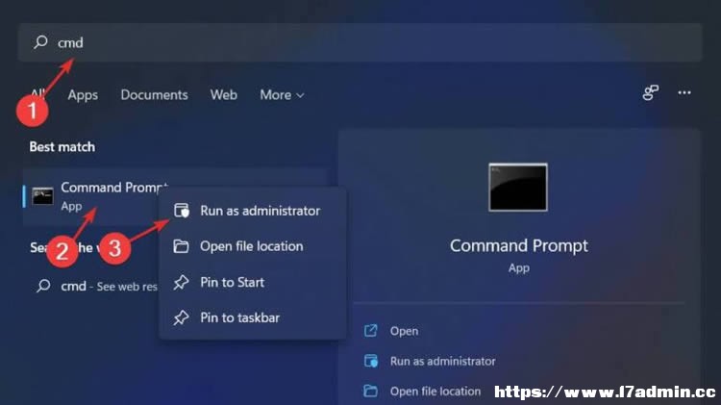This screenshot has width=721, height=405.
Task: Choose Run as administrator in context menu
Action: point(253,211)
